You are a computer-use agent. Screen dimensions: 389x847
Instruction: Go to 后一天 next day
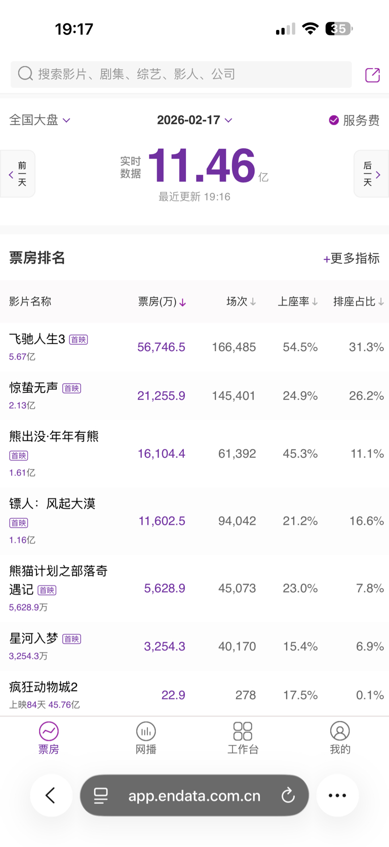tap(371, 174)
